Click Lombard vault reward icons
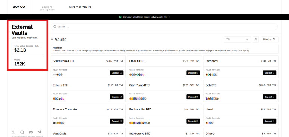 [x=211, y=75]
